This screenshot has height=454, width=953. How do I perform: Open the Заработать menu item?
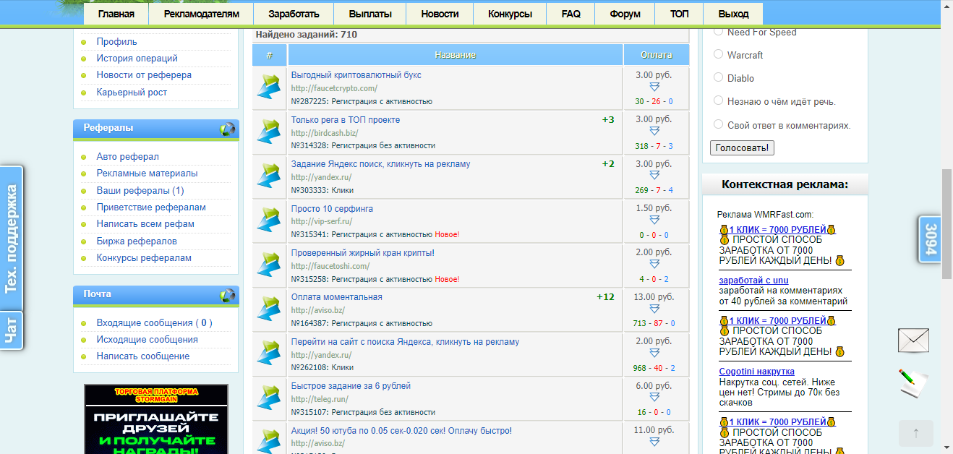(294, 14)
